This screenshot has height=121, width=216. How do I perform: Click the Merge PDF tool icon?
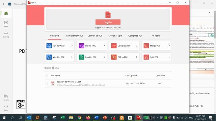pyautogui.click(x=146, y=46)
